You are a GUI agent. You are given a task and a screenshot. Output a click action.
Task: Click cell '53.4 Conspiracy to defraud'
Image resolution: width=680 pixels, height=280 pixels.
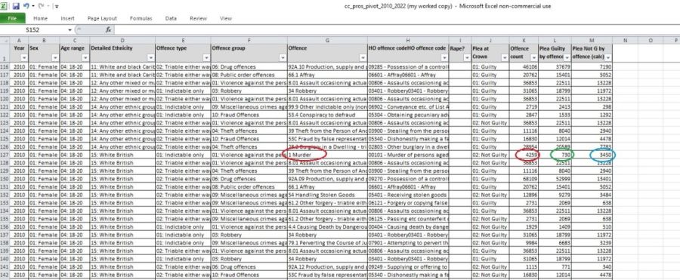327,115
